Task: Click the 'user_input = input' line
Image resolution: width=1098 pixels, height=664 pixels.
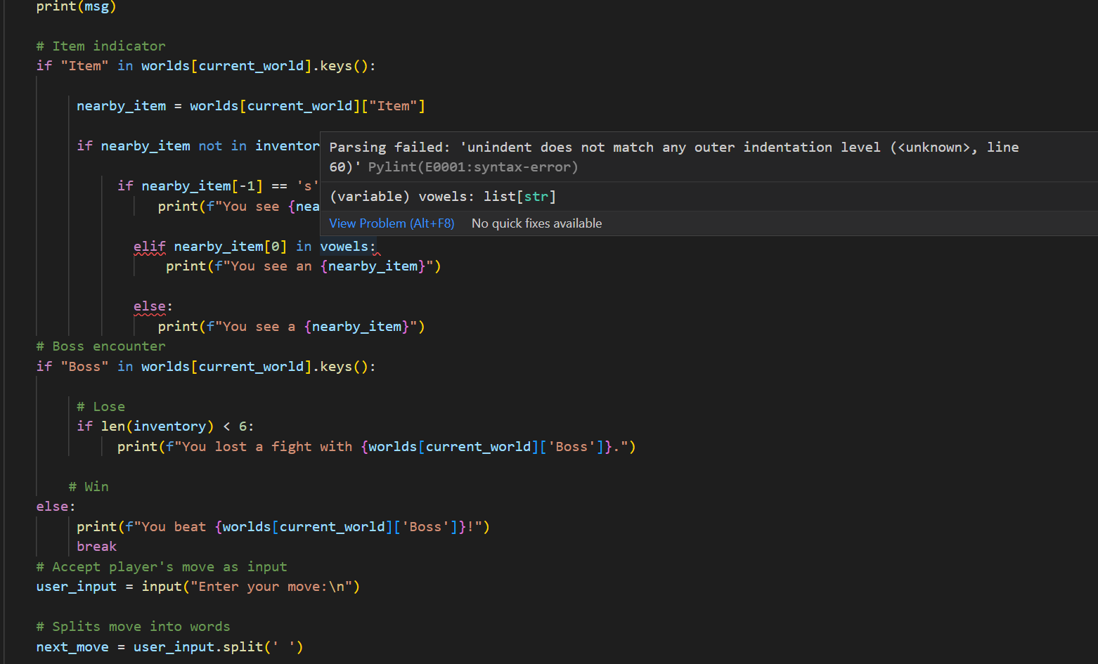Action: pyautogui.click(x=198, y=587)
